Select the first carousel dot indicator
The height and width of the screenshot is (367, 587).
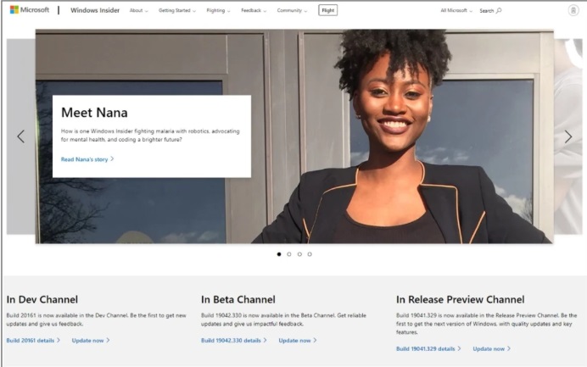279,253
